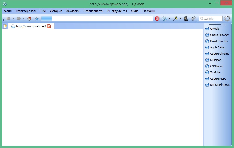Screen dimensions: 234x148
Task: Open the Помощь menu
Action: point(149,11)
